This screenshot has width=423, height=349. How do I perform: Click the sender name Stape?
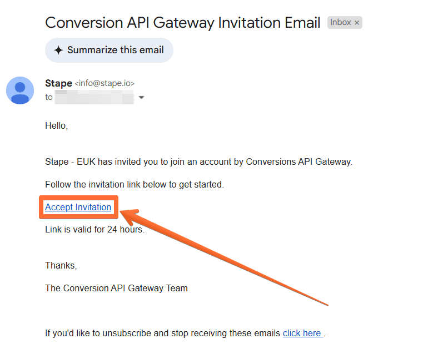(x=58, y=83)
